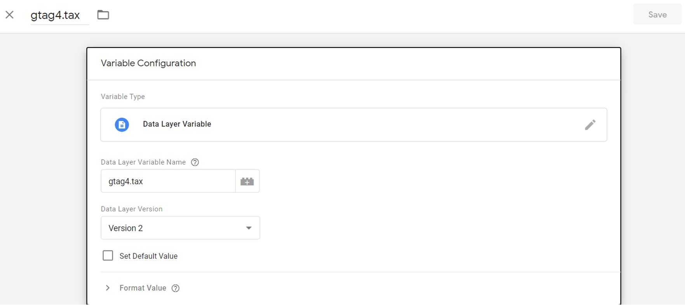Focus the Data Layer Variable Name input
Screen dimensions: 685x305
[x=168, y=181]
